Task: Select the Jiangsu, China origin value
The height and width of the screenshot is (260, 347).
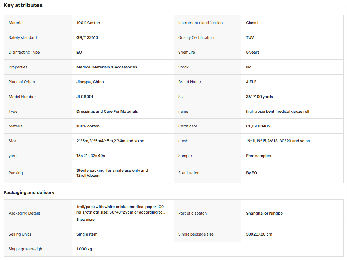Action: click(90, 82)
